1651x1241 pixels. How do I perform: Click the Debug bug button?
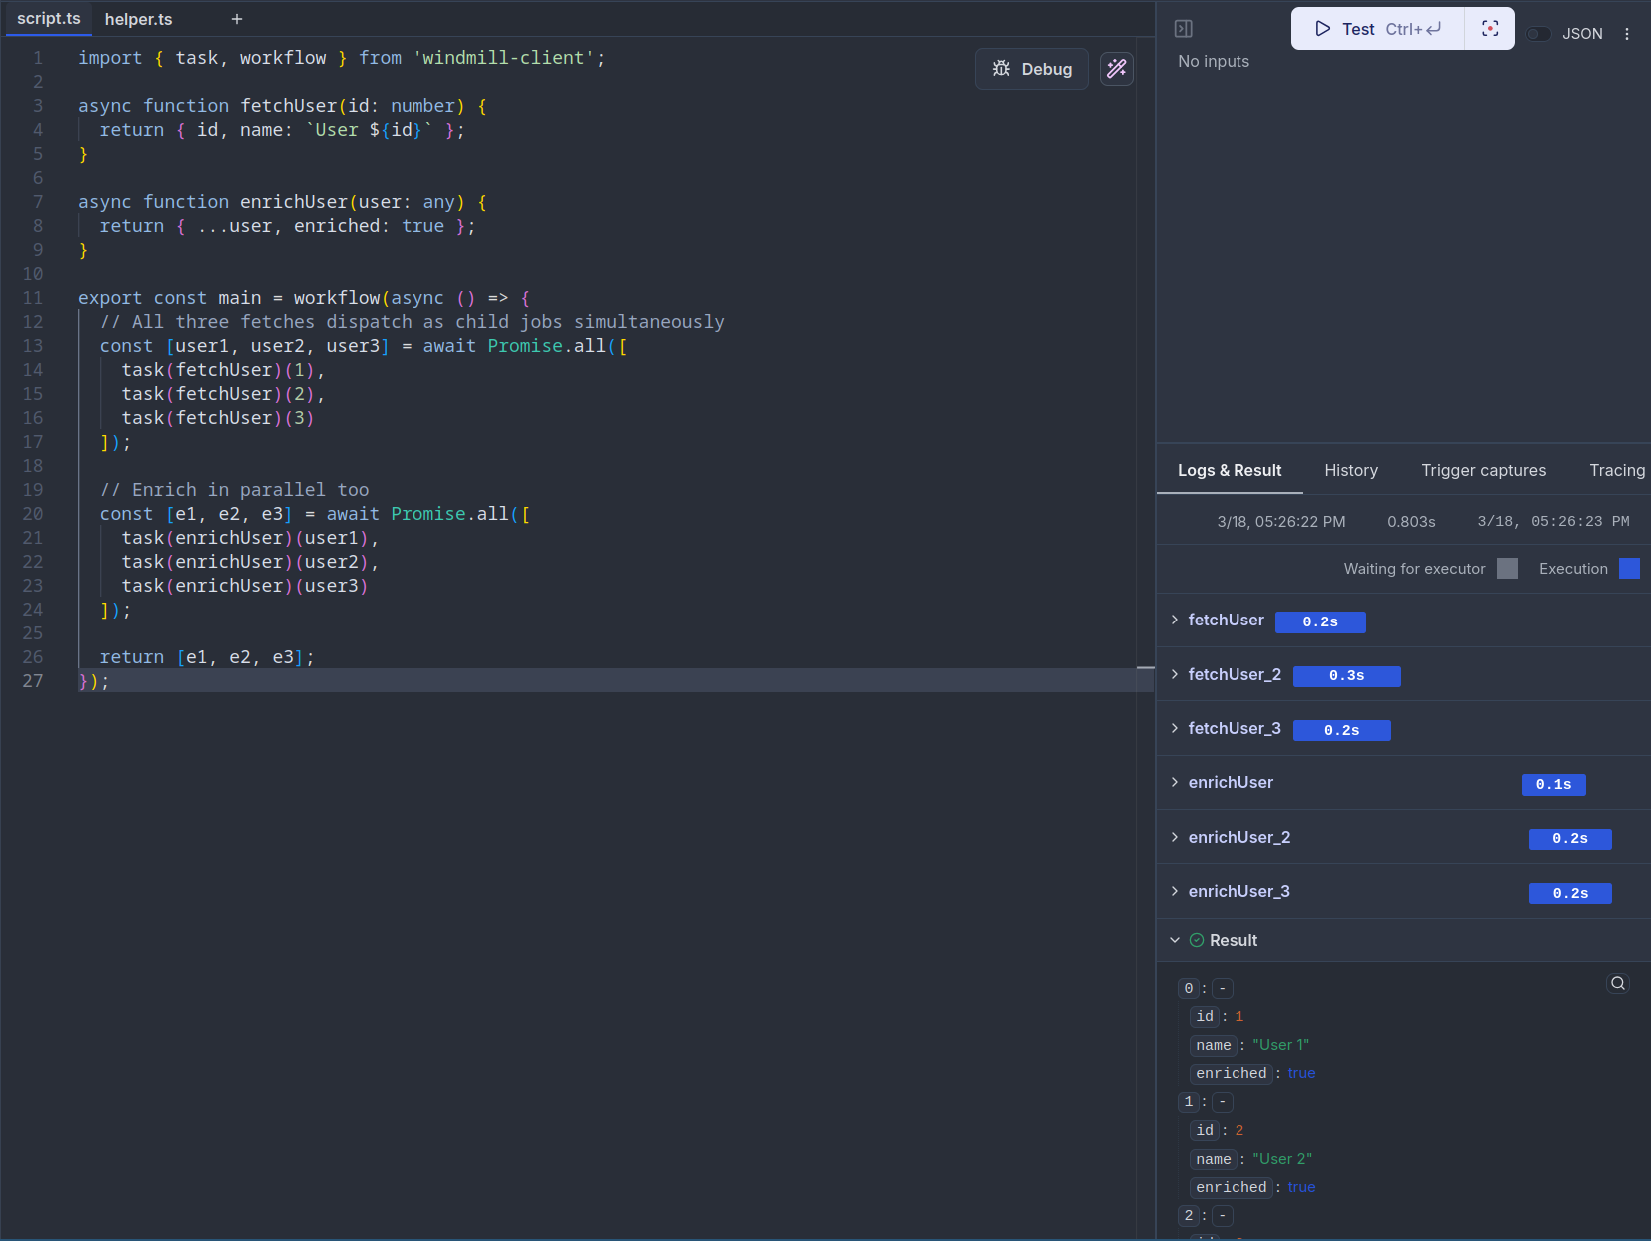(1032, 69)
